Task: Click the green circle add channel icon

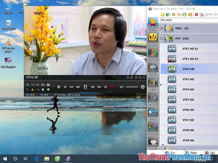Action: 184,15
